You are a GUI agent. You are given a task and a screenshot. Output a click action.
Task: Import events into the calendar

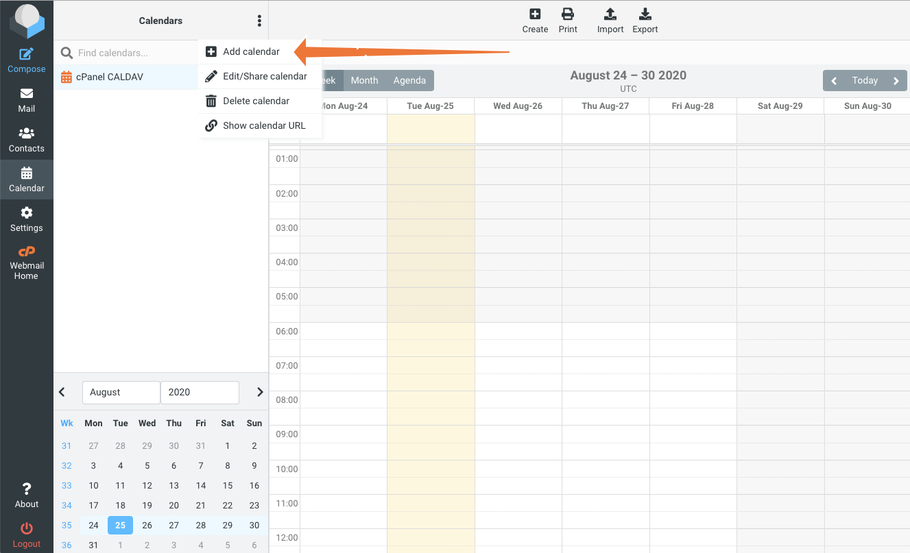click(x=610, y=19)
